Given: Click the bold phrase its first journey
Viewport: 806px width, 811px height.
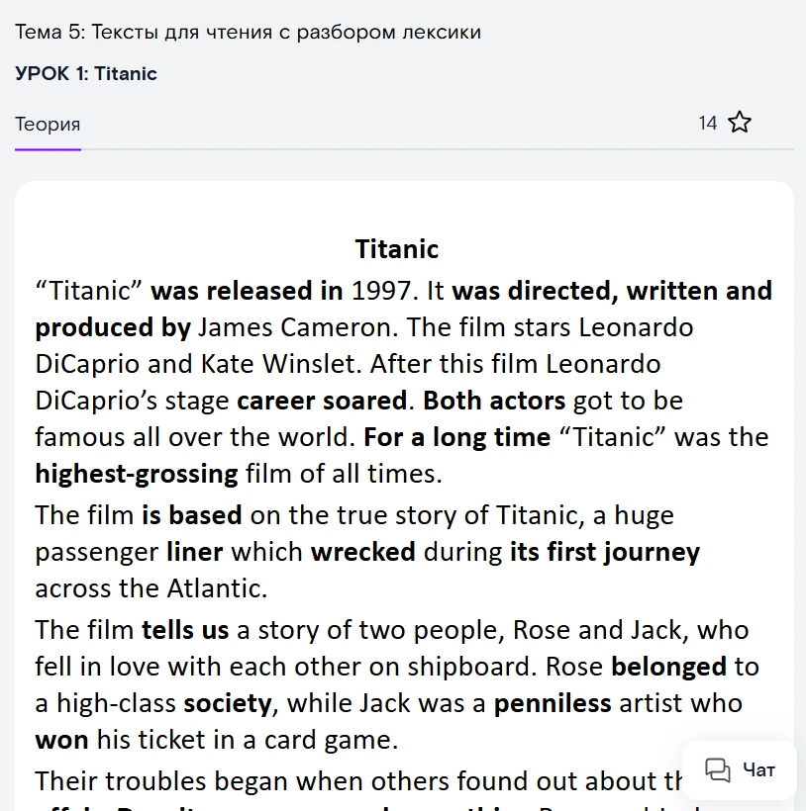Looking at the screenshot, I should tap(605, 552).
